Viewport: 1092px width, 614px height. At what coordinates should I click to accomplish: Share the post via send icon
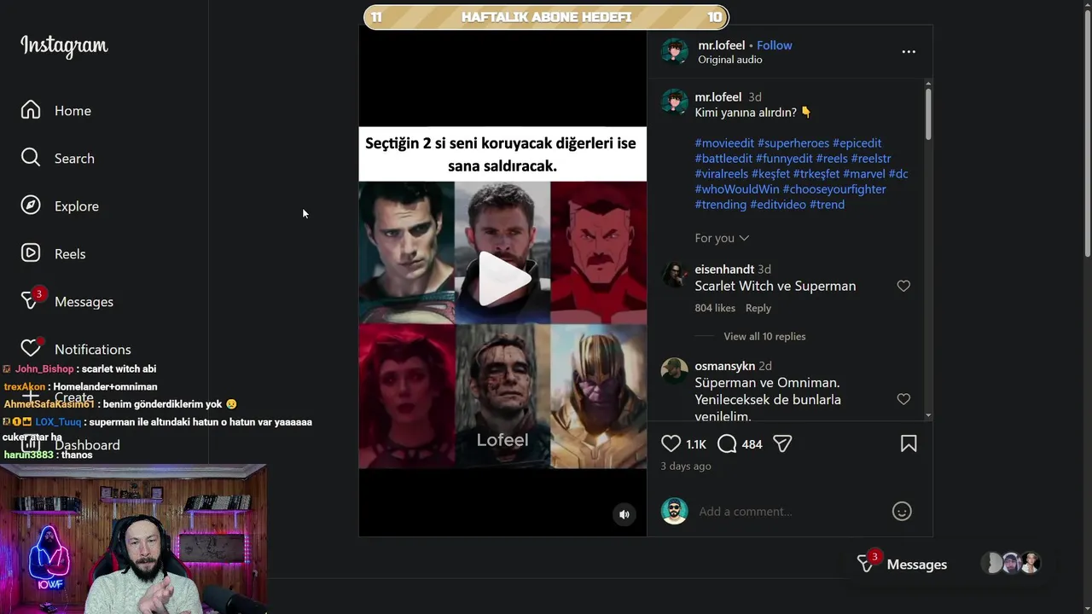[x=782, y=443]
